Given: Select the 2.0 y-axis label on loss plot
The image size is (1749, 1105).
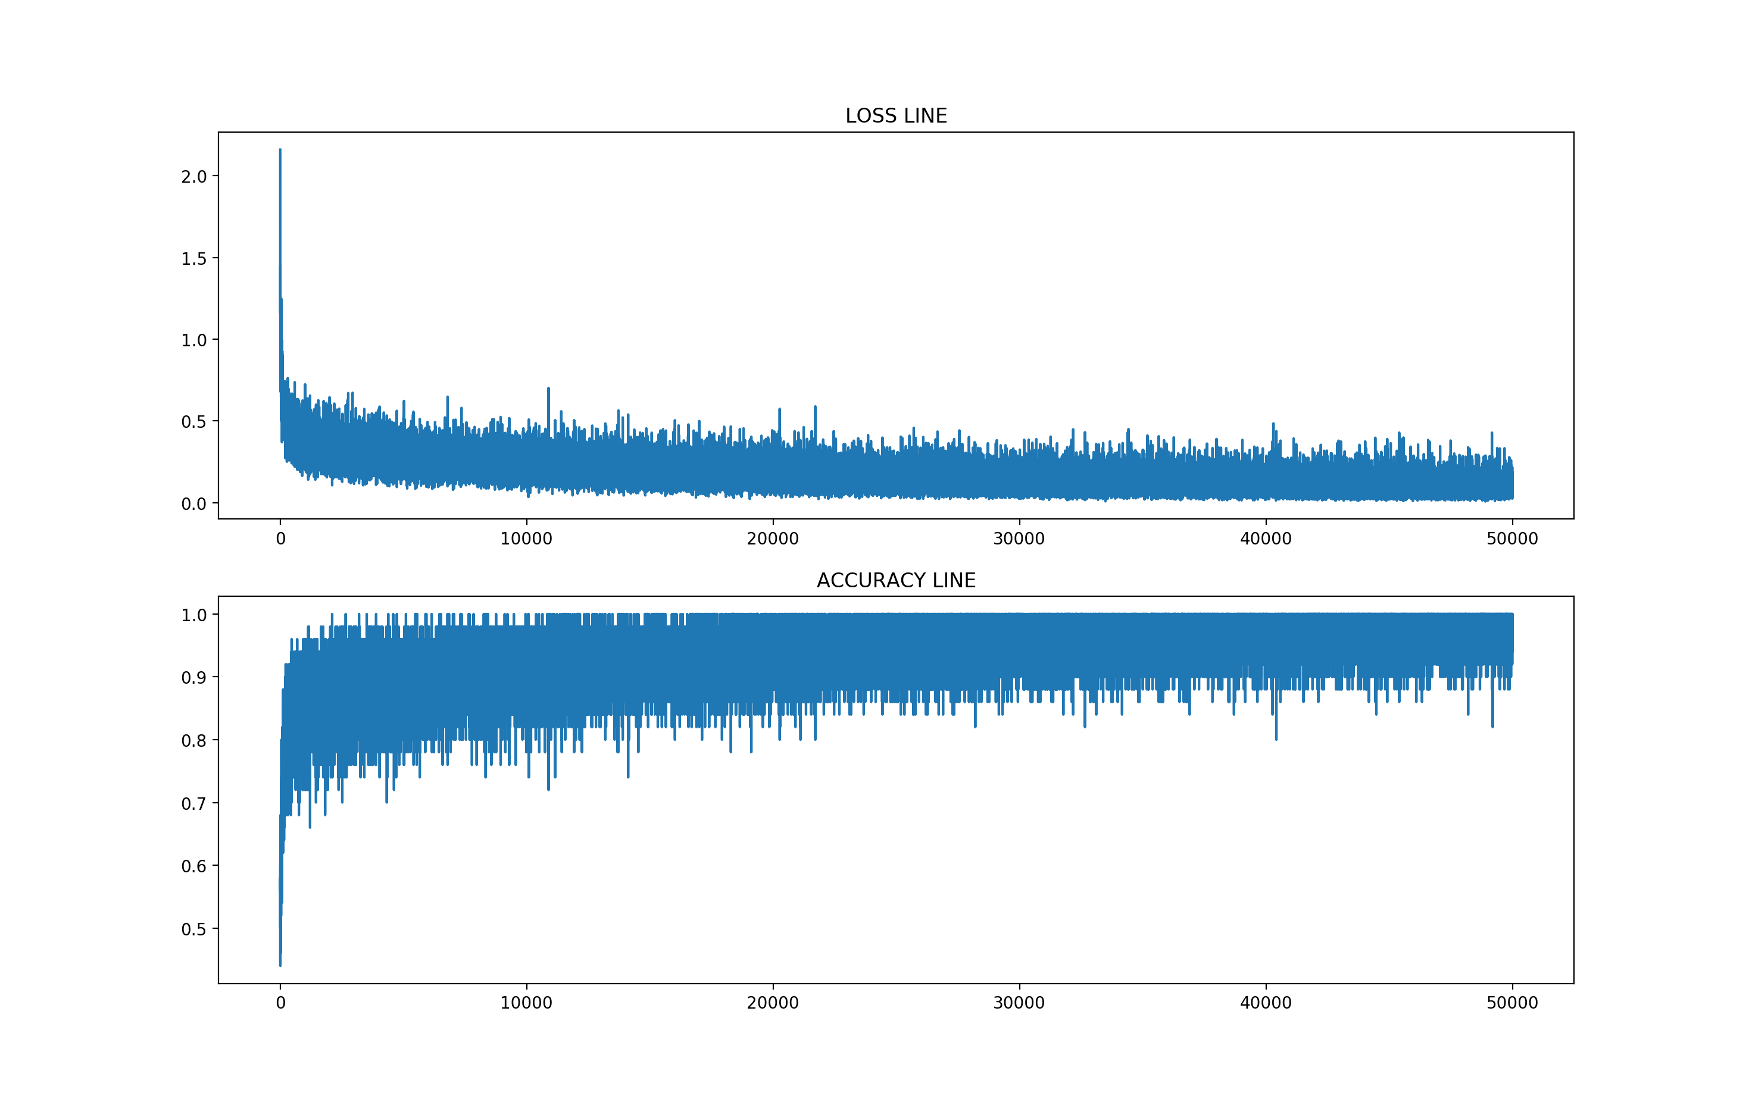Looking at the screenshot, I should (x=194, y=176).
